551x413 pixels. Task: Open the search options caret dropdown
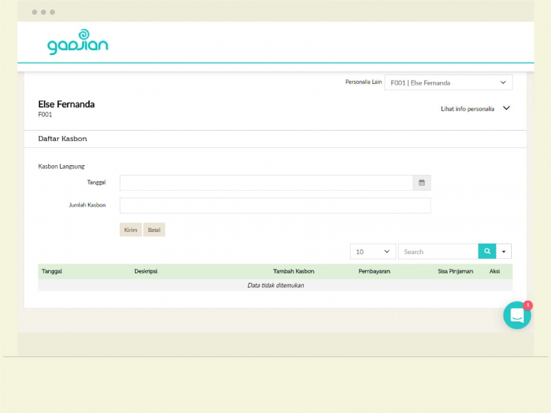click(x=503, y=251)
